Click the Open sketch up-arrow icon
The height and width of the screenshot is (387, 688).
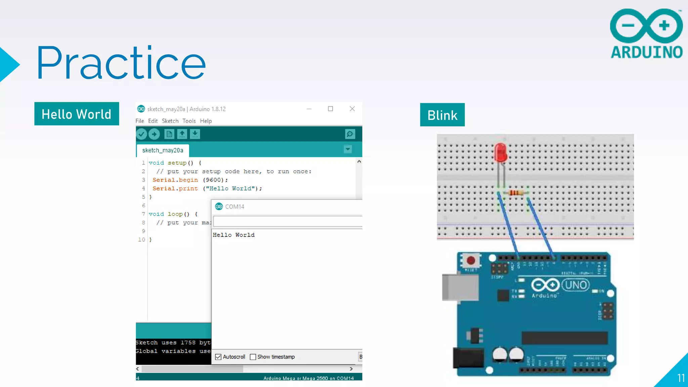tap(182, 134)
